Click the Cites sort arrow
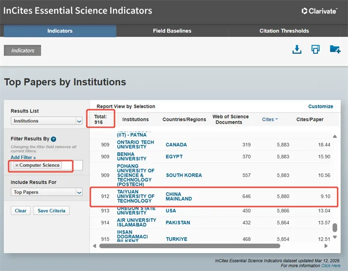This screenshot has height=271, width=348. pos(276,120)
